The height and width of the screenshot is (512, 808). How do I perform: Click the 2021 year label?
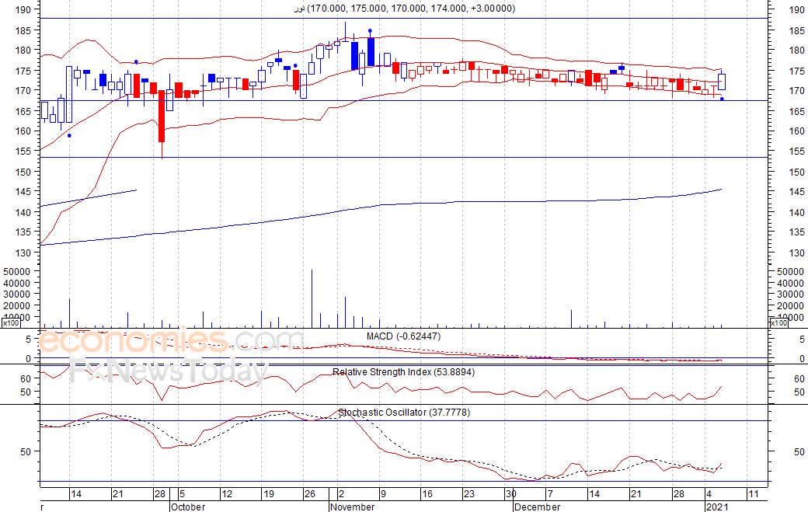717,507
